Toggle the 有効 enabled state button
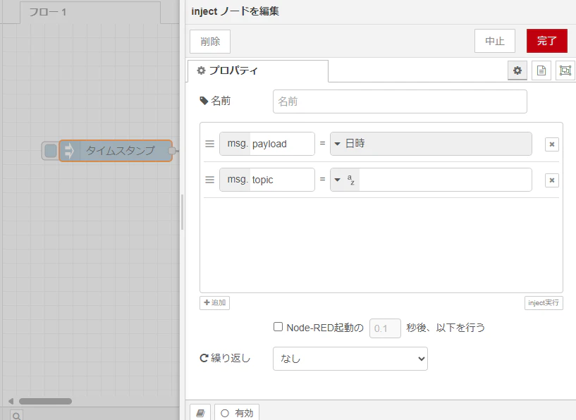The image size is (576, 420). (x=237, y=413)
